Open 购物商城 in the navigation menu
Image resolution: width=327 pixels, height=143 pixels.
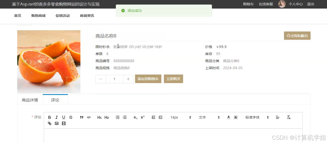pyautogui.click(x=38, y=16)
